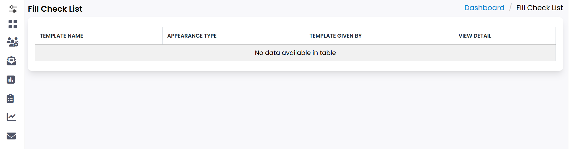Open the line graph analytics icon
Viewport: 569px width, 149px height.
coord(11,117)
